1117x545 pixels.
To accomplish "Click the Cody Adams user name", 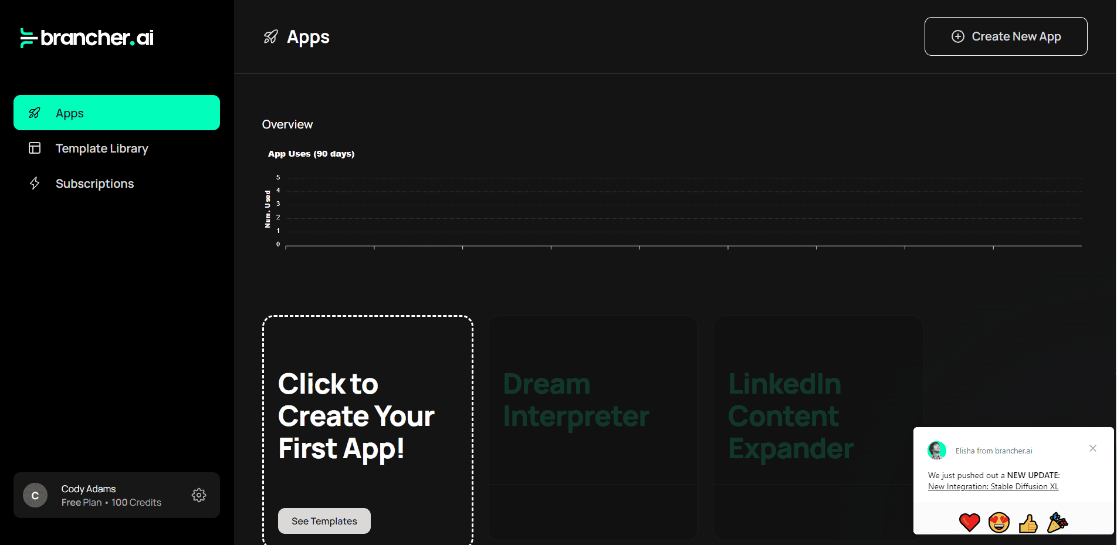I will click(89, 489).
